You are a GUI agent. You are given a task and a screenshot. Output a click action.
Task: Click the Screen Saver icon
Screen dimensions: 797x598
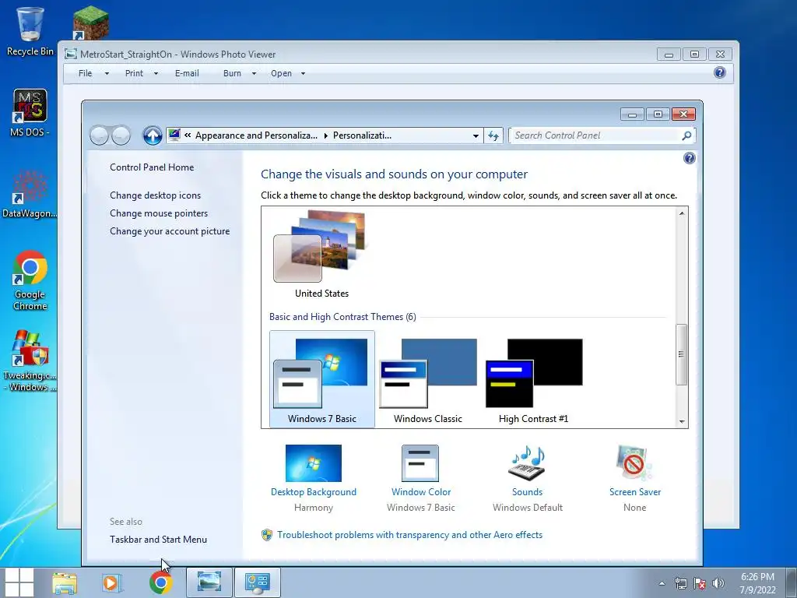[634, 463]
